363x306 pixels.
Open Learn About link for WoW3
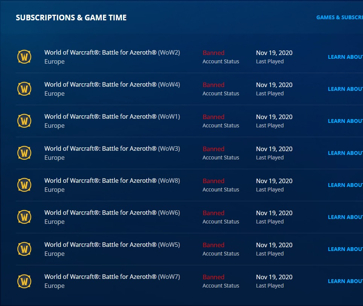click(345, 153)
